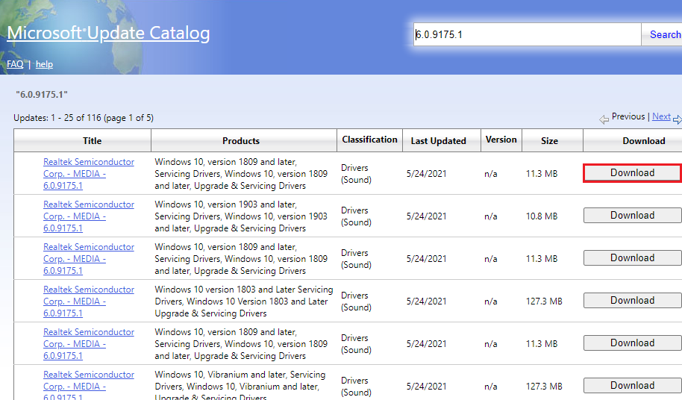This screenshot has height=400, width=682.
Task: Download the version 1803 127.3 MB driver
Action: point(633,301)
